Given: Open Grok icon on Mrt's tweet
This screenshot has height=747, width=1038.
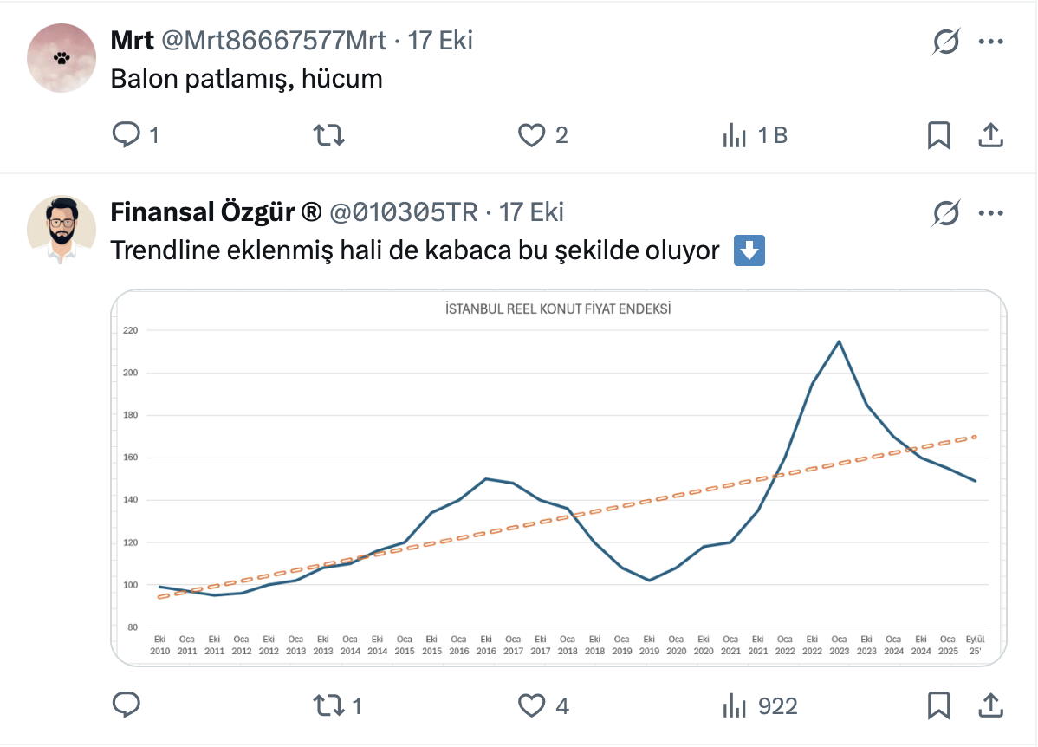Looking at the screenshot, I should (x=946, y=42).
